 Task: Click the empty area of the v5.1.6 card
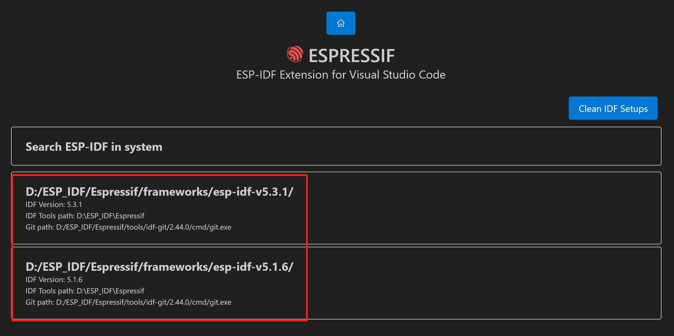[465, 284]
